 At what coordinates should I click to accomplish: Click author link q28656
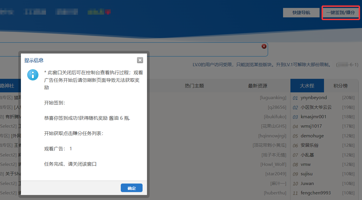point(277,107)
